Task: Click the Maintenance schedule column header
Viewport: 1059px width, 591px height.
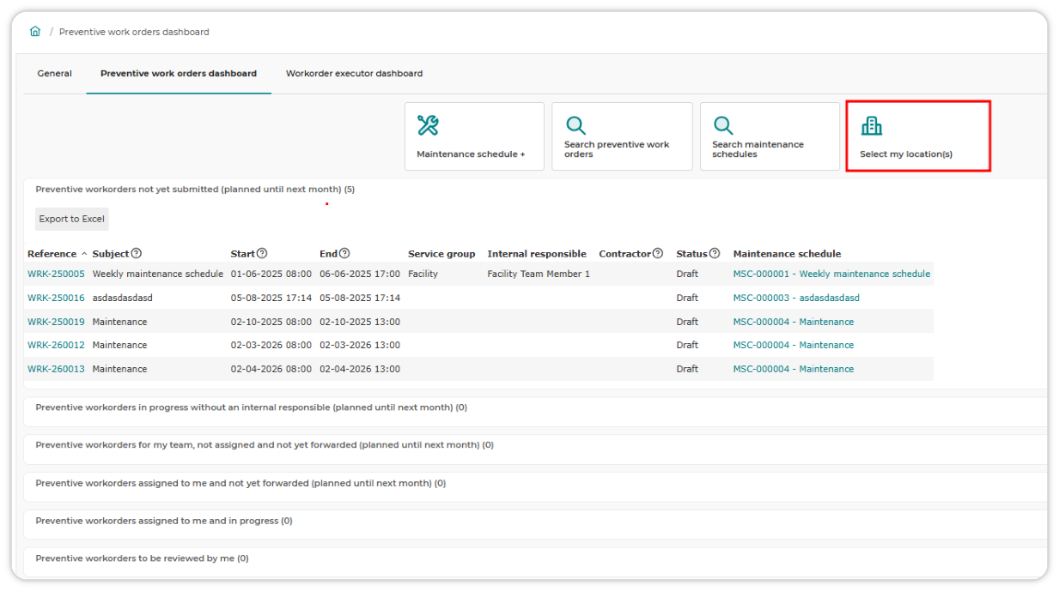Action: (x=787, y=254)
